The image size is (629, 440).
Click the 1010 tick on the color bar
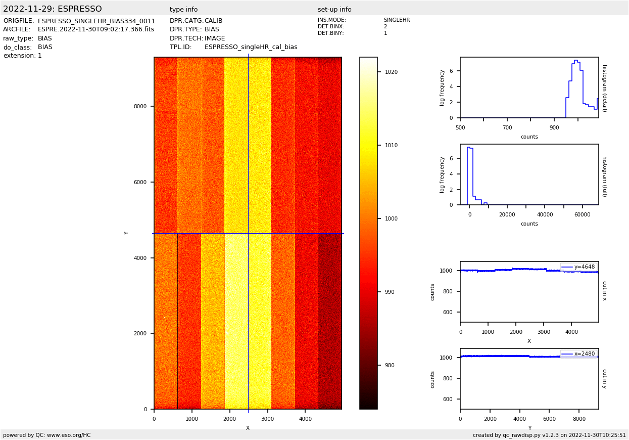click(391, 145)
